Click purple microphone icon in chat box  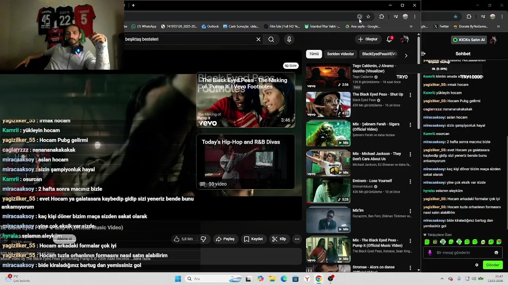430,253
